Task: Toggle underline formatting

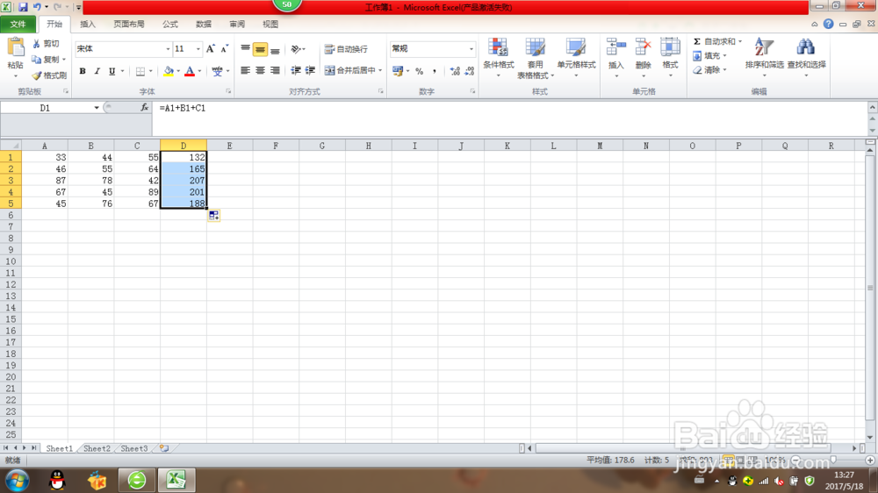Action: [112, 71]
